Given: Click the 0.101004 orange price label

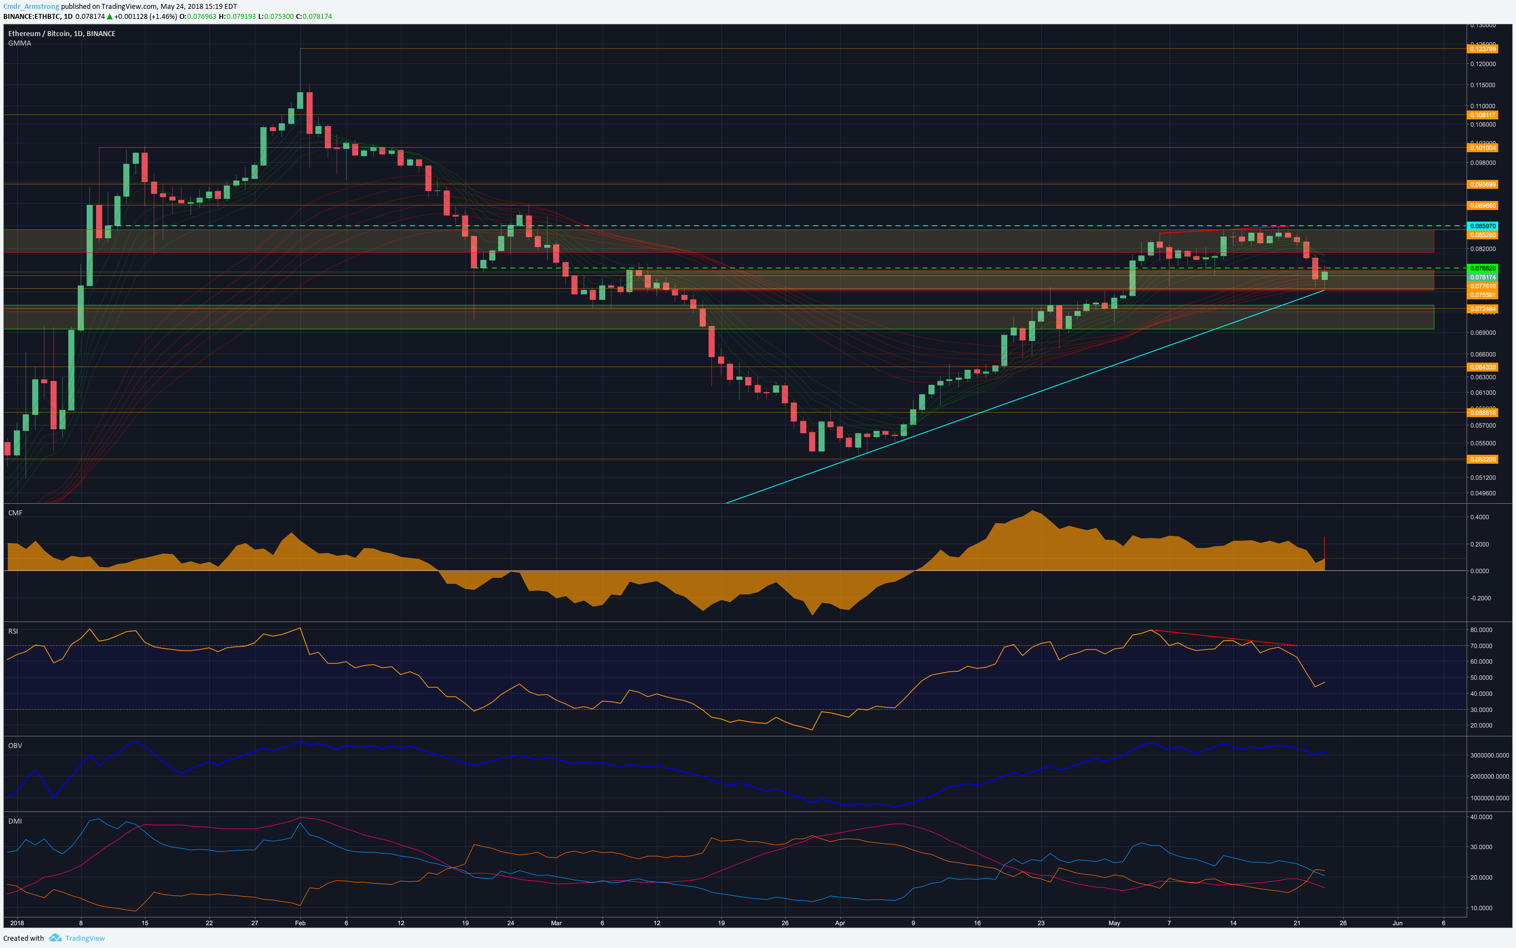Looking at the screenshot, I should pos(1483,147).
